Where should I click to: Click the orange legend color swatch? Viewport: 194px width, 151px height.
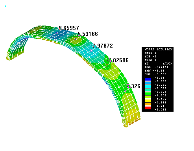click(x=148, y=104)
